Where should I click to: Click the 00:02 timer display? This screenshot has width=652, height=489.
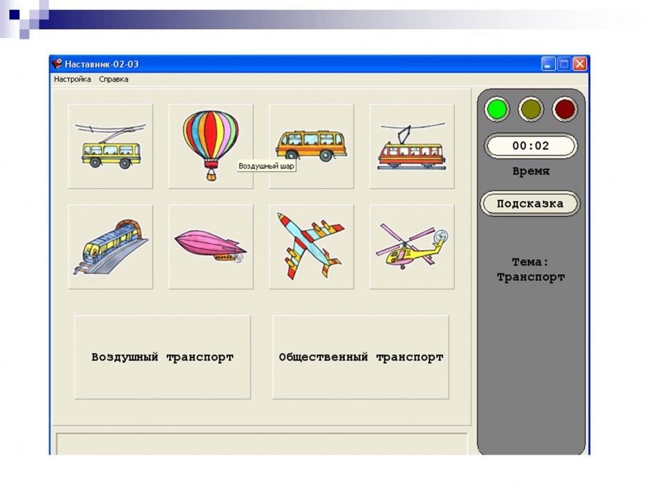pos(531,146)
